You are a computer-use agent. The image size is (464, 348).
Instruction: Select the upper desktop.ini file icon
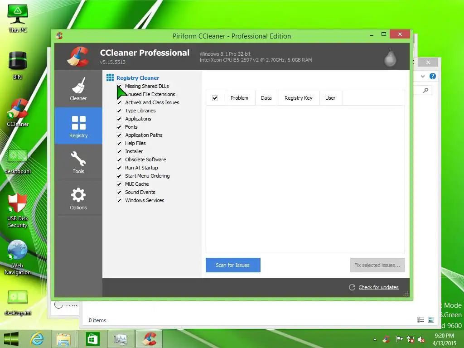tap(18, 161)
